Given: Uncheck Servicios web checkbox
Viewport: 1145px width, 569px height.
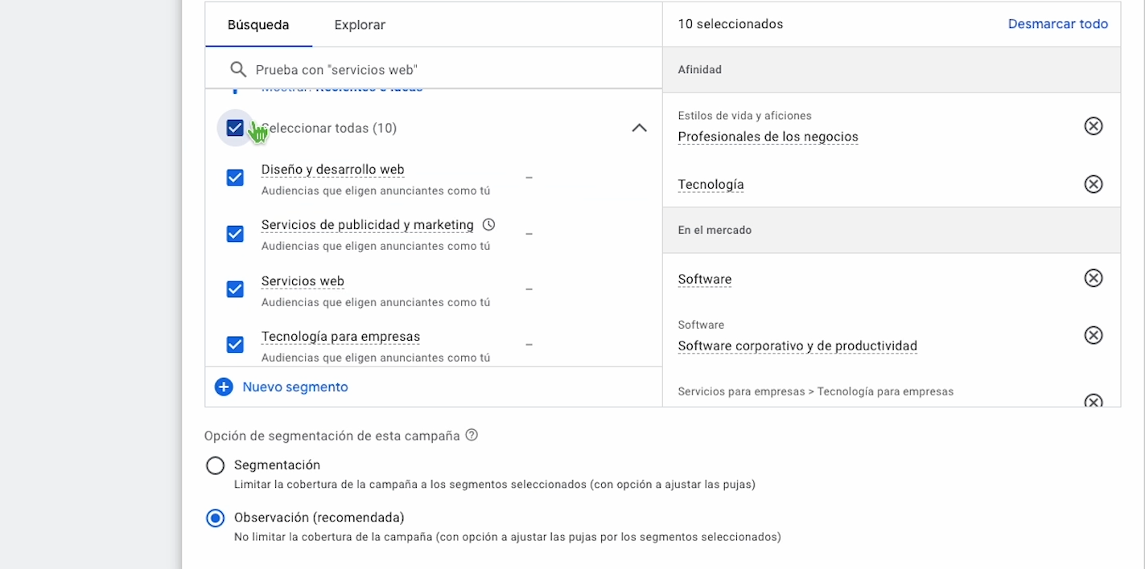Looking at the screenshot, I should click(235, 289).
